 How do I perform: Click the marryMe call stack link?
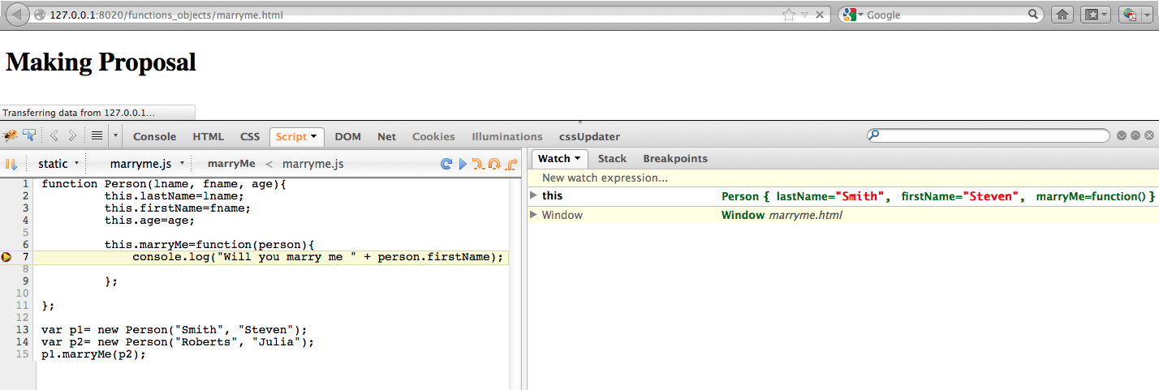point(231,164)
